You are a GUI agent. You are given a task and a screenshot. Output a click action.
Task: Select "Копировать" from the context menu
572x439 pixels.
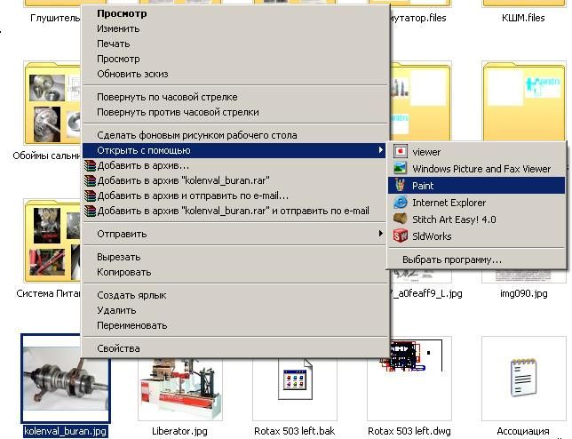click(123, 272)
